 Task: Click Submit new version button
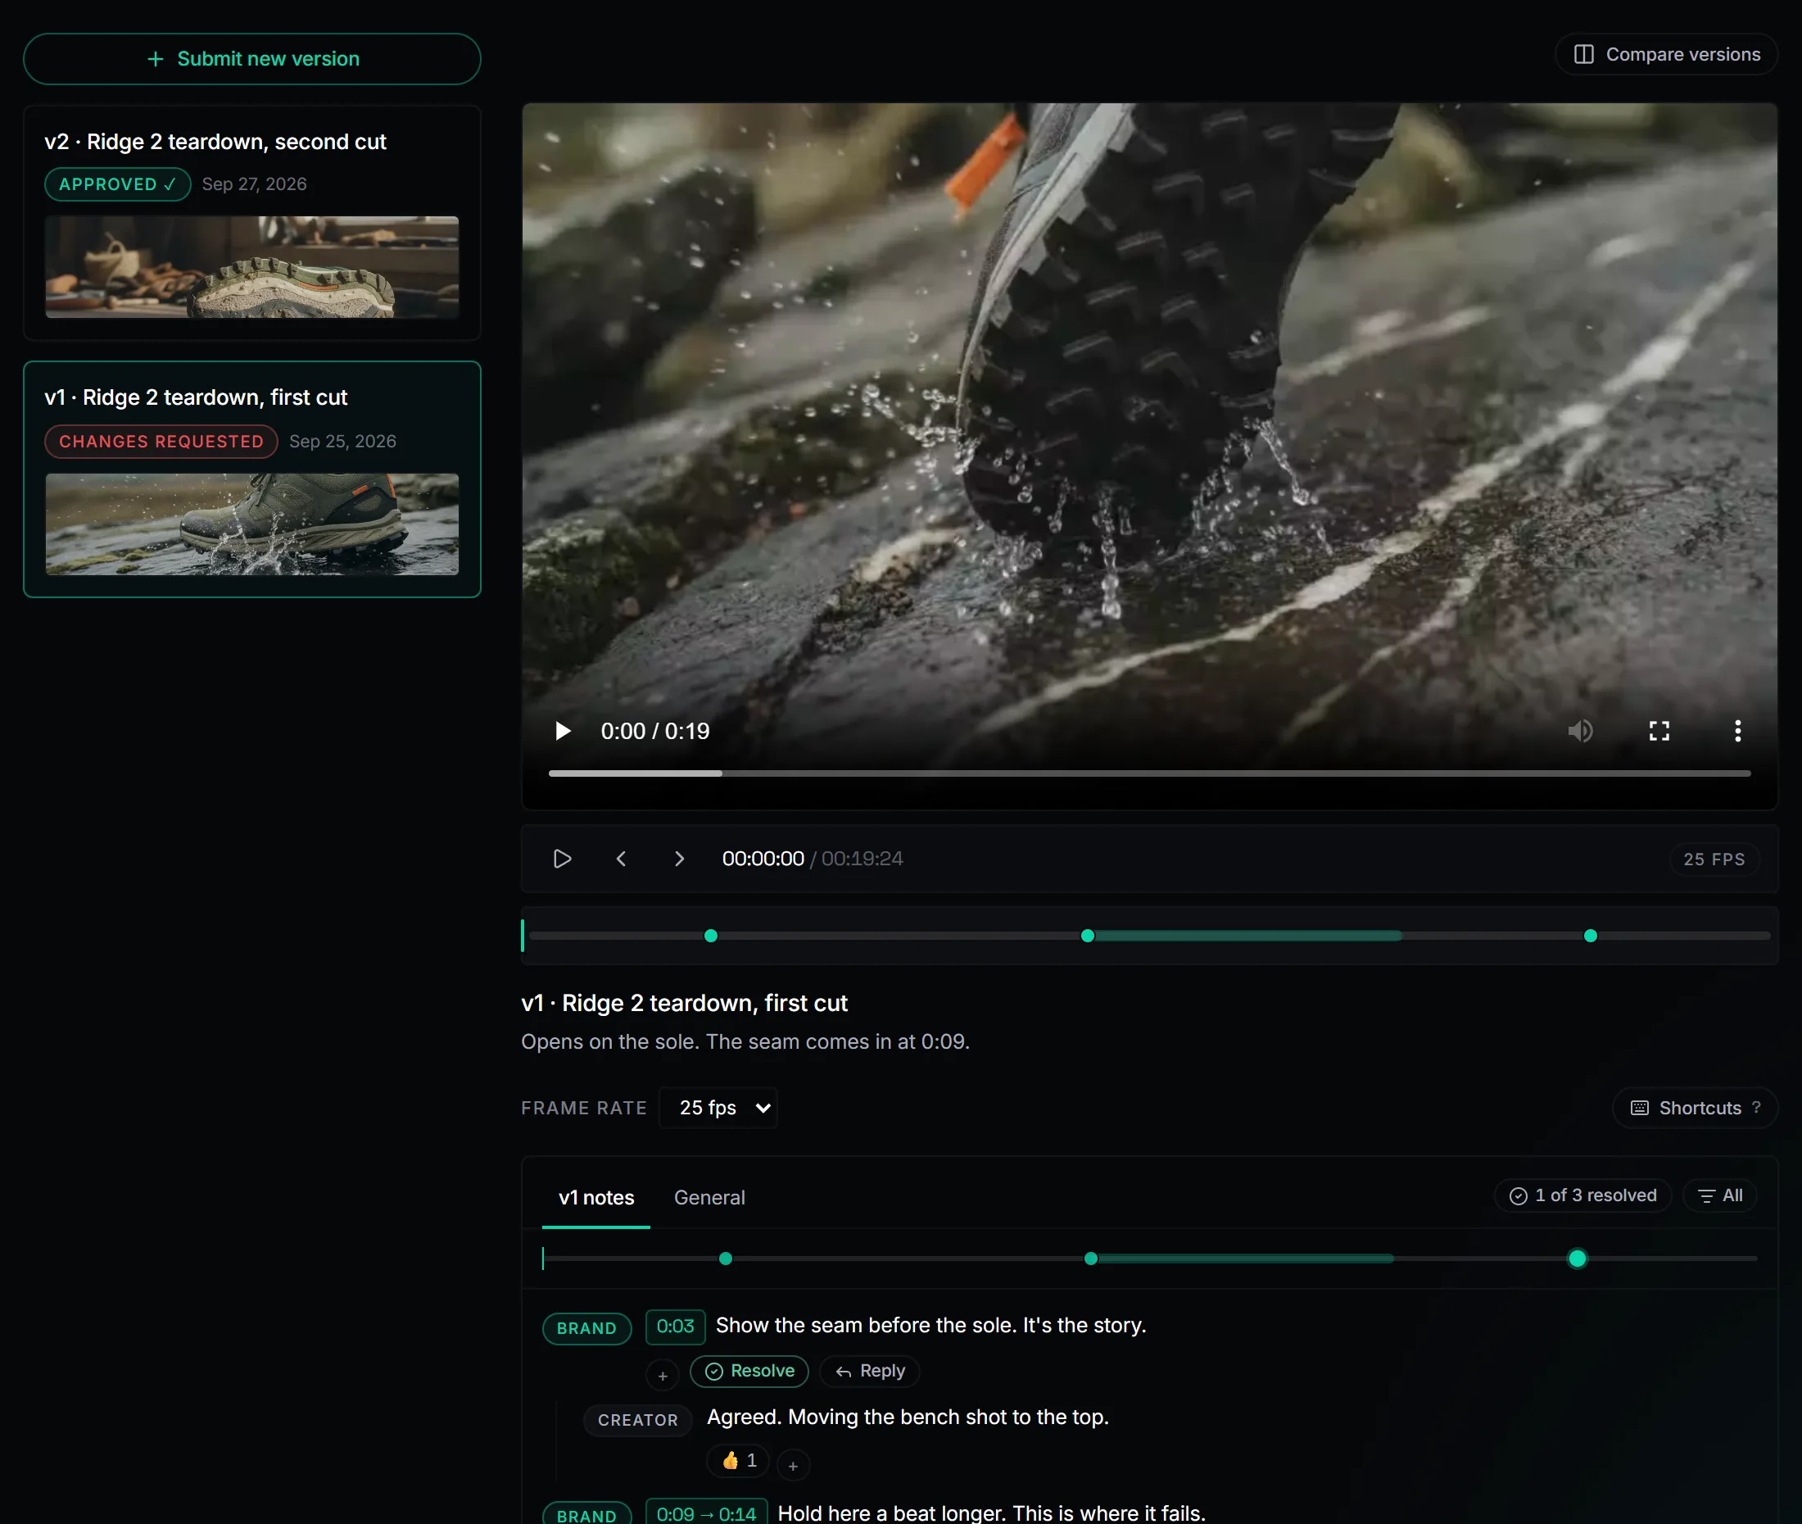click(x=252, y=59)
